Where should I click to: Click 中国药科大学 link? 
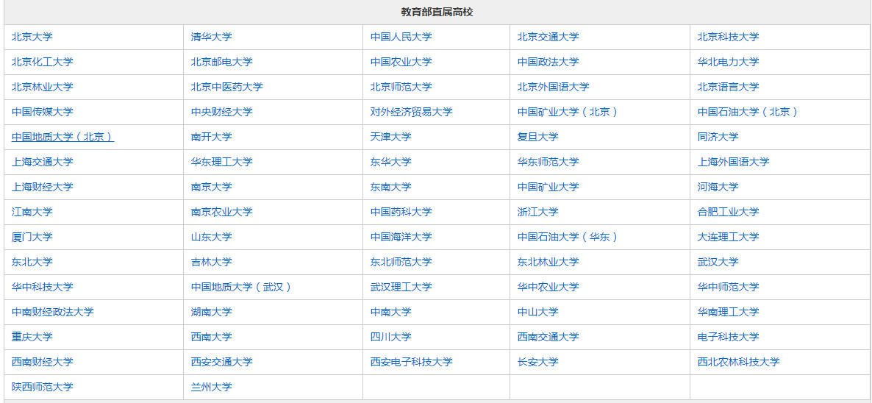[401, 213]
